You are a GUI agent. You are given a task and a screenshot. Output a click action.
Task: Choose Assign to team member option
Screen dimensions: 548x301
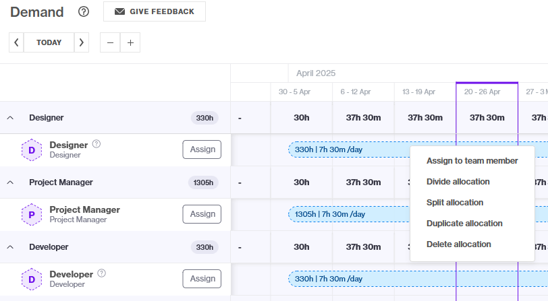pos(472,161)
